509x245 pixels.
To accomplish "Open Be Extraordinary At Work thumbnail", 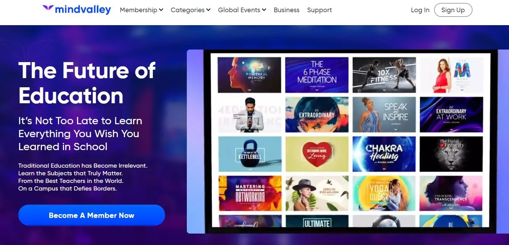I will (x=451, y=114).
